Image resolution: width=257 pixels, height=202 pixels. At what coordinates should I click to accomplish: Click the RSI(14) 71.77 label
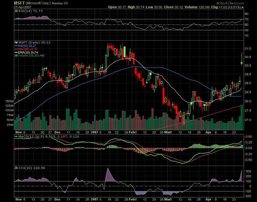30,11
